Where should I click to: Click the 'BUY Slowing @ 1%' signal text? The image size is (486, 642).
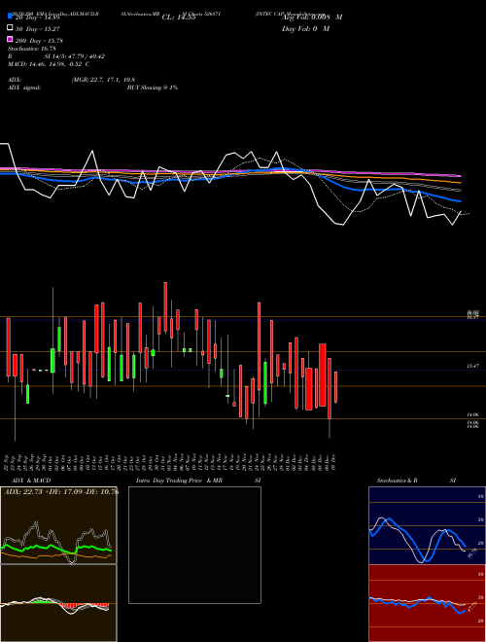153,88
